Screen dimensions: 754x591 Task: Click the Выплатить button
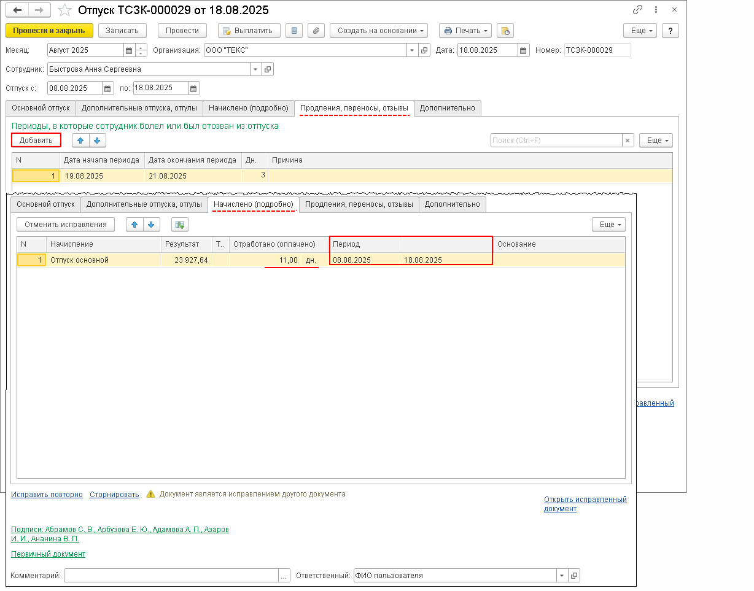[249, 31]
